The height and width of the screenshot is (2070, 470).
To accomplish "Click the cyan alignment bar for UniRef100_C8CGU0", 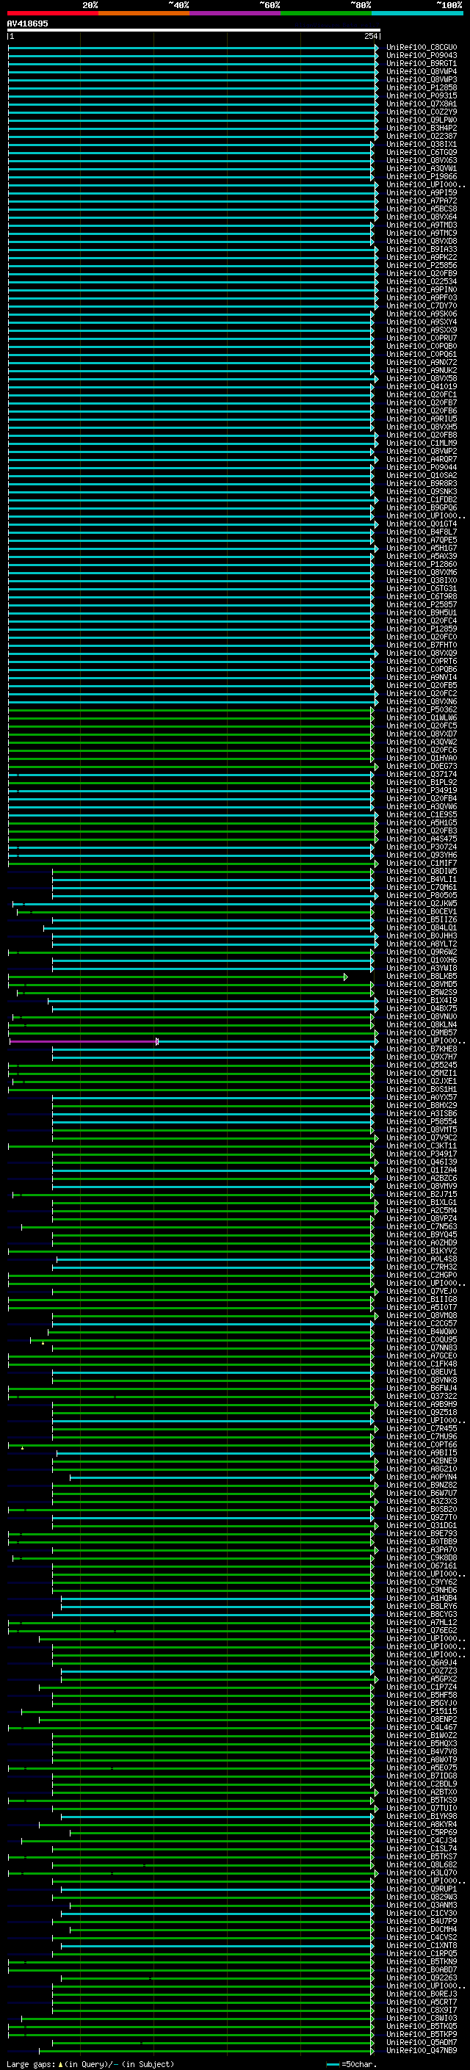I will click(193, 48).
